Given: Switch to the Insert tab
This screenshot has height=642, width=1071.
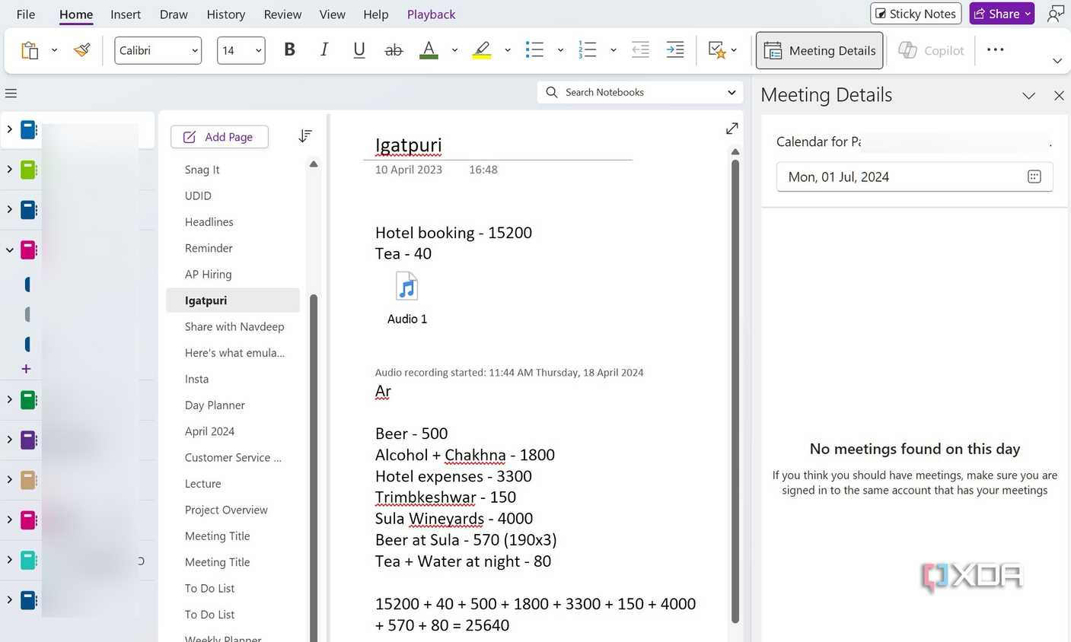Looking at the screenshot, I should tap(126, 14).
